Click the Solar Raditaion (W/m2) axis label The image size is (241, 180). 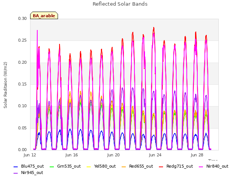(5, 85)
